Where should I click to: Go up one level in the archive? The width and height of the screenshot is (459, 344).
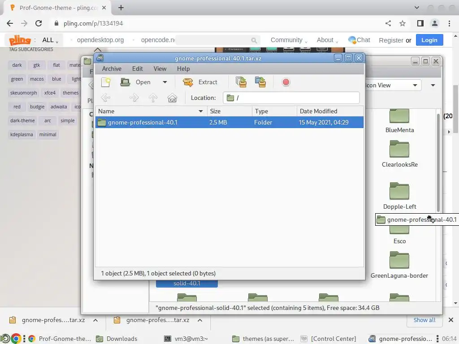pos(153,98)
